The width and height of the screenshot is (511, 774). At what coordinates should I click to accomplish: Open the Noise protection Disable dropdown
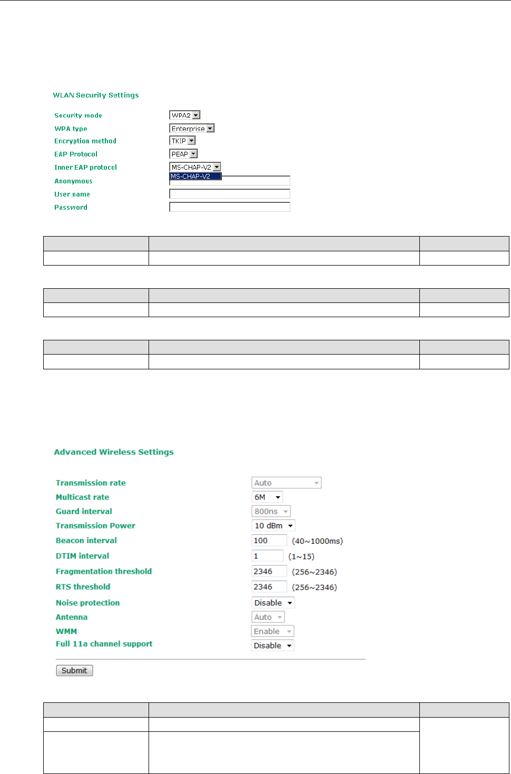(x=273, y=603)
